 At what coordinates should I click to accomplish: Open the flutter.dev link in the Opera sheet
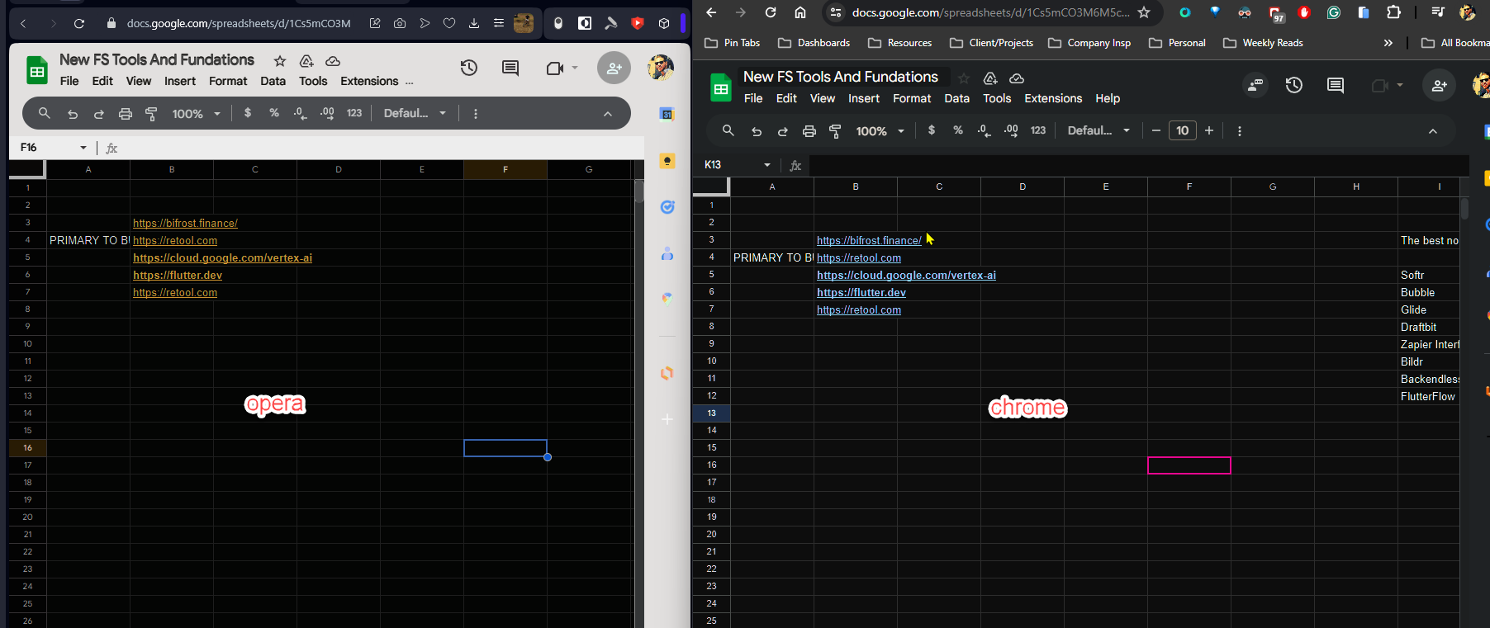[178, 275]
